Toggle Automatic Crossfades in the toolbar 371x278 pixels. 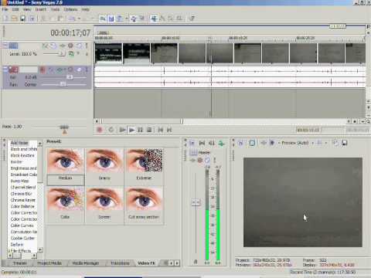point(111,19)
